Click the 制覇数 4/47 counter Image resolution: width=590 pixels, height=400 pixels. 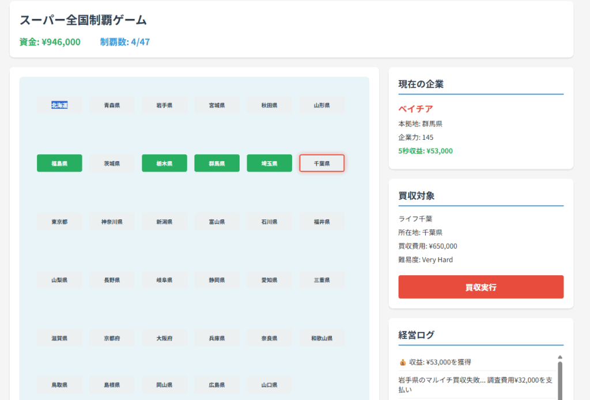click(125, 42)
